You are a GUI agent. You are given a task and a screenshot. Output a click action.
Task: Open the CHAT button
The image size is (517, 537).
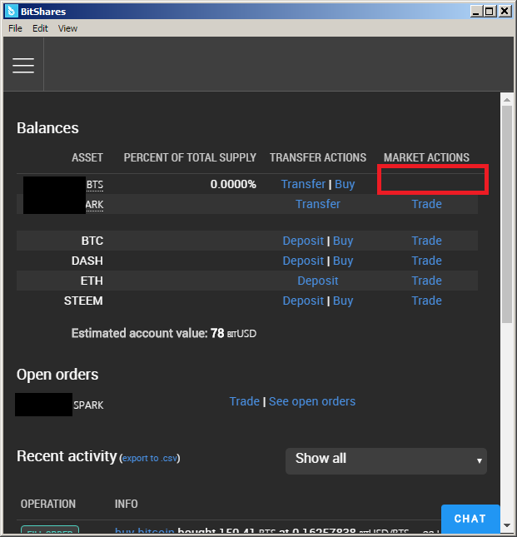[x=470, y=519]
